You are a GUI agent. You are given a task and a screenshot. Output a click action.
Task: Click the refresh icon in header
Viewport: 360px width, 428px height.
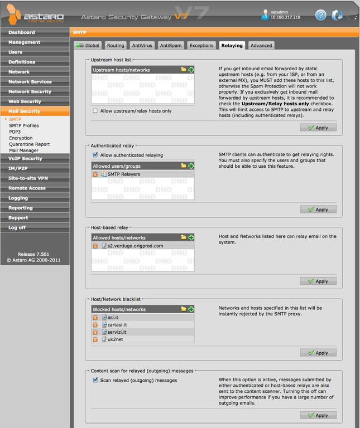[337, 15]
